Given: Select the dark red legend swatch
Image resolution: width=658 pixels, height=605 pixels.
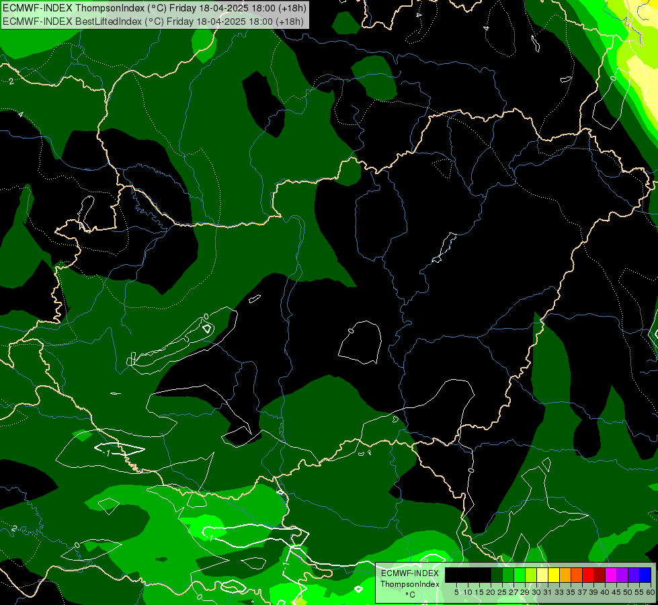Looking at the screenshot, I should pos(600,575).
